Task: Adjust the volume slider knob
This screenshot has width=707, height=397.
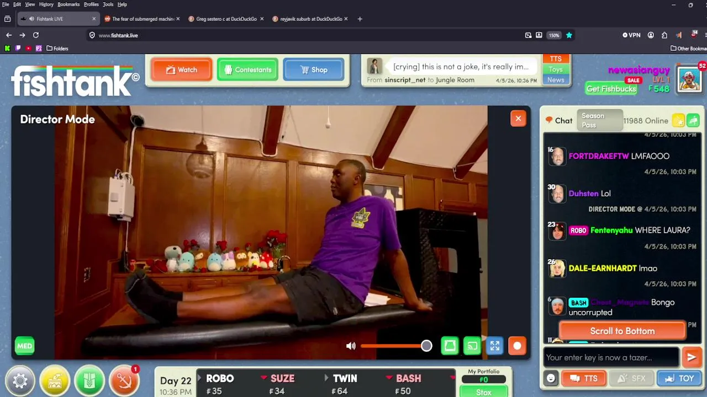Action: click(x=426, y=346)
